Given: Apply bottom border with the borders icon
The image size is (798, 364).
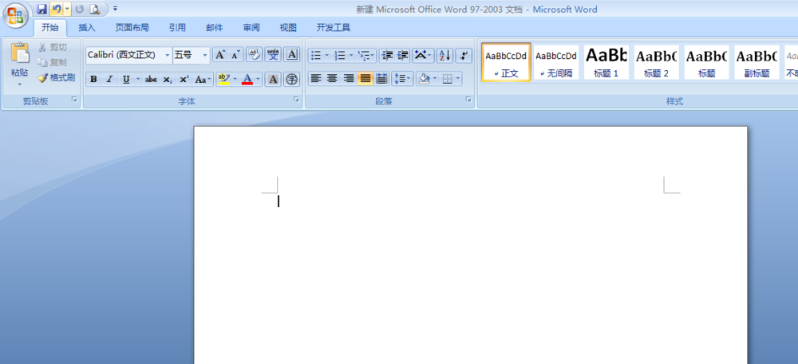Looking at the screenshot, I should coord(448,79).
